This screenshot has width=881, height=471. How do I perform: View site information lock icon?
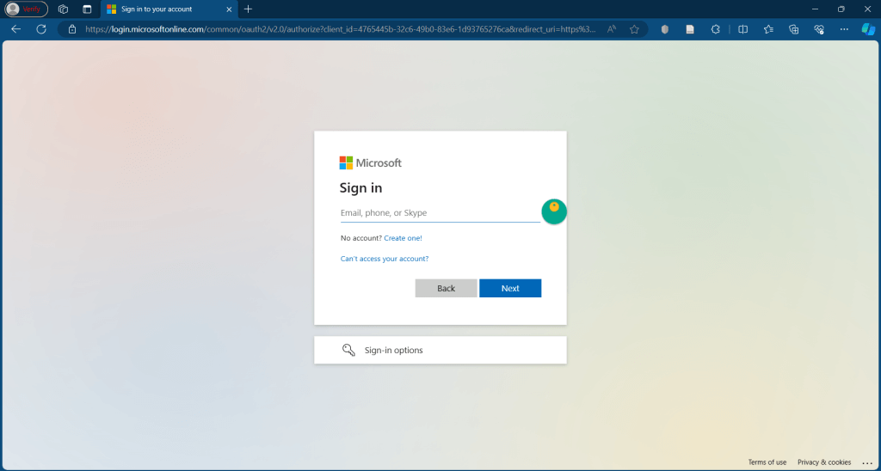pos(73,28)
